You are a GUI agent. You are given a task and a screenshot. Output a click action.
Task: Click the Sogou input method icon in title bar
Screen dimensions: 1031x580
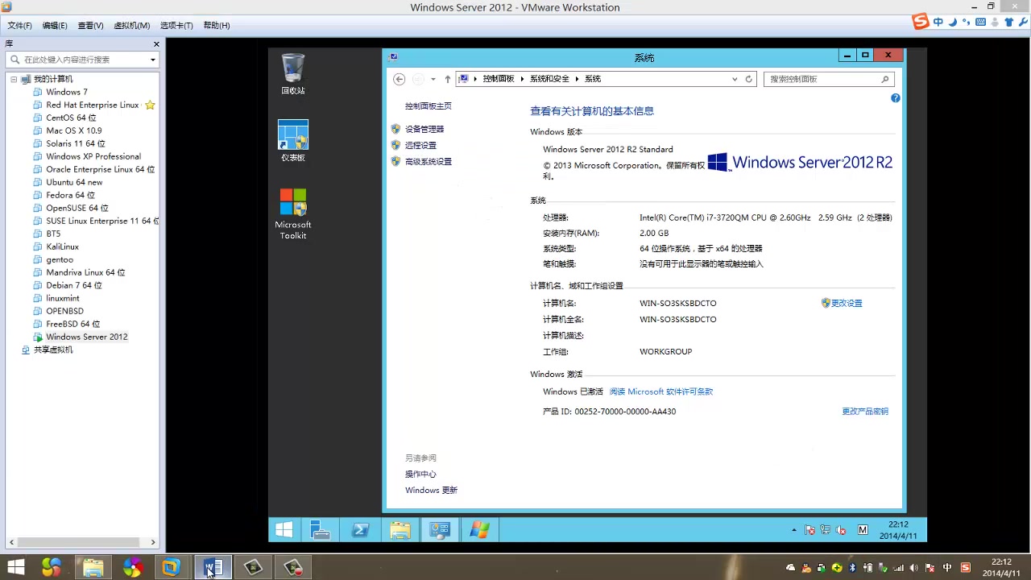tap(921, 22)
